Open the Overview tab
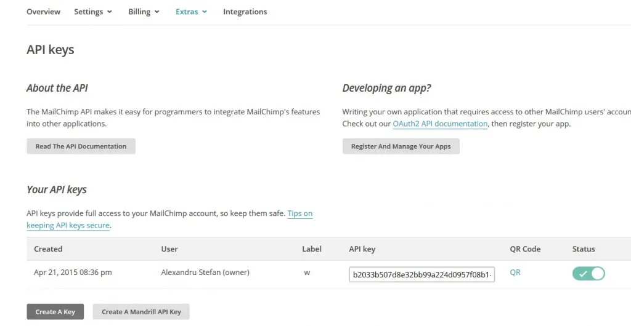631x326 pixels. tap(43, 12)
